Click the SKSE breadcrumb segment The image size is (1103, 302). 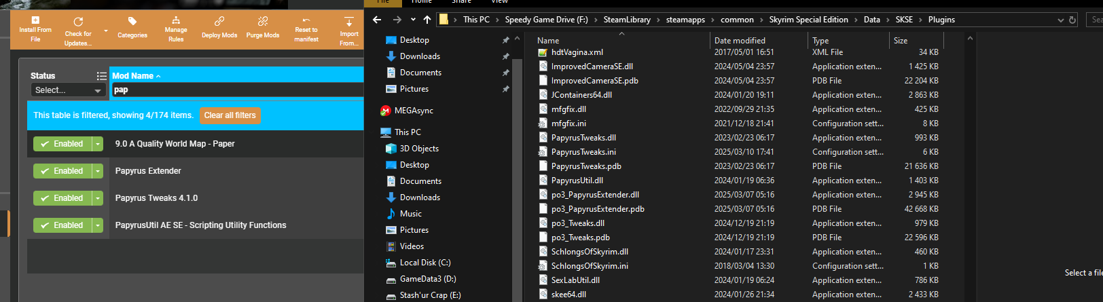pos(904,20)
